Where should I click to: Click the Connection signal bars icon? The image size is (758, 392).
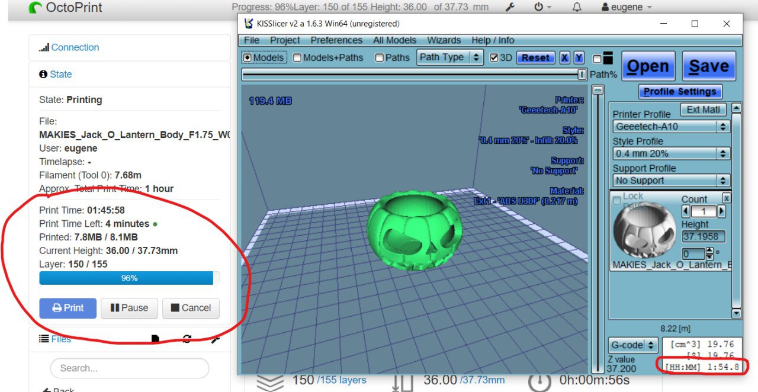(44, 48)
